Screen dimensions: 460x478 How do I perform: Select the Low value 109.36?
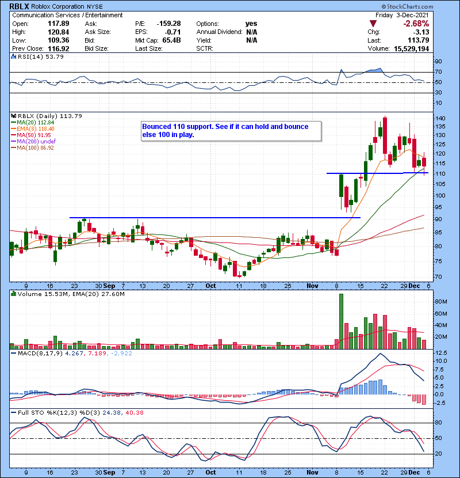pyautogui.click(x=59, y=40)
